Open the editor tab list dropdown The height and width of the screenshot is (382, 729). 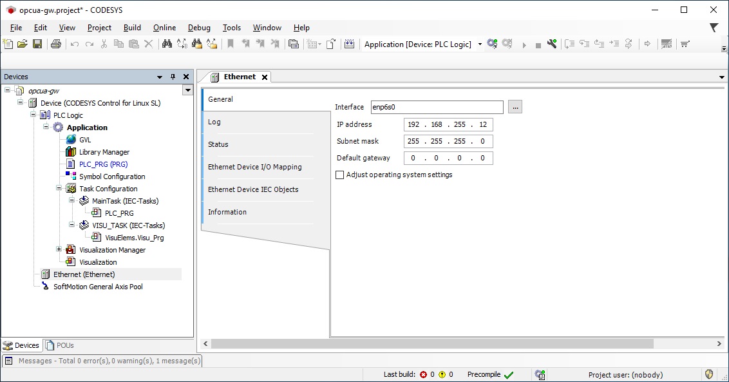[721, 77]
